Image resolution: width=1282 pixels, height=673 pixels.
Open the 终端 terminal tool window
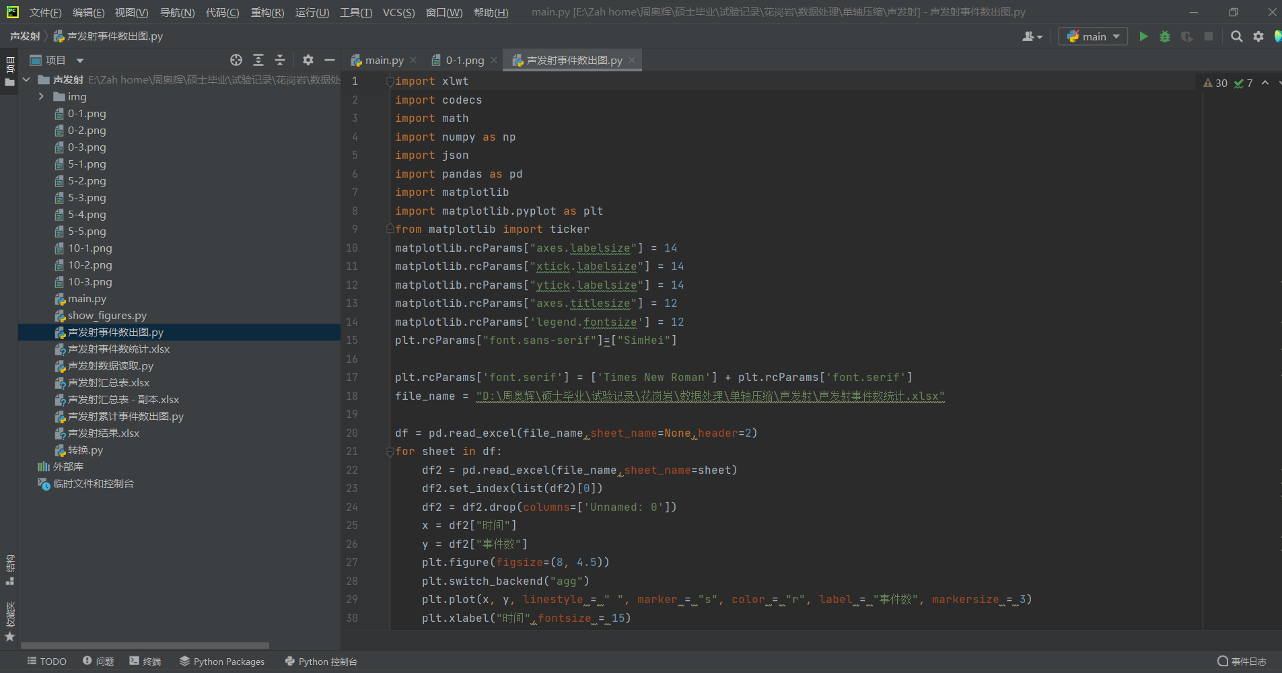[x=145, y=662]
